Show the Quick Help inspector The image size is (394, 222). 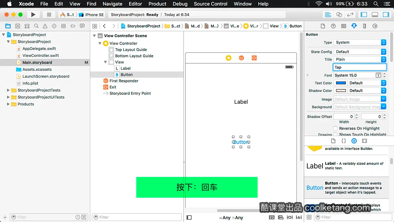333,26
